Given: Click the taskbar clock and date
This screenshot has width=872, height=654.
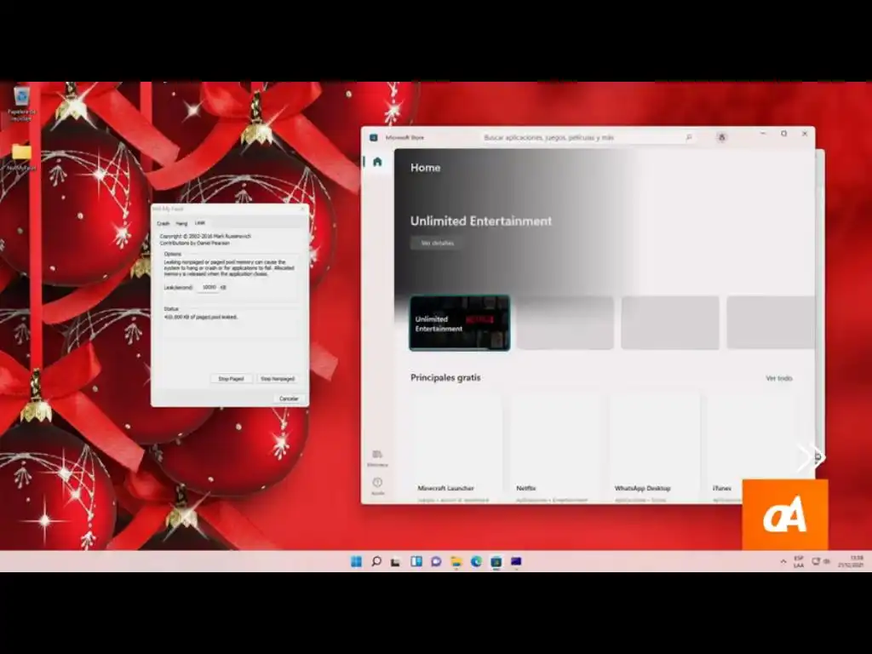Looking at the screenshot, I should coord(851,561).
